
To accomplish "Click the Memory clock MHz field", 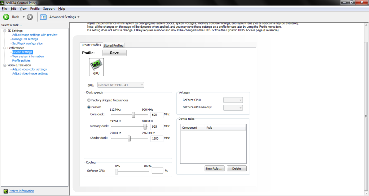I will 157,127.
